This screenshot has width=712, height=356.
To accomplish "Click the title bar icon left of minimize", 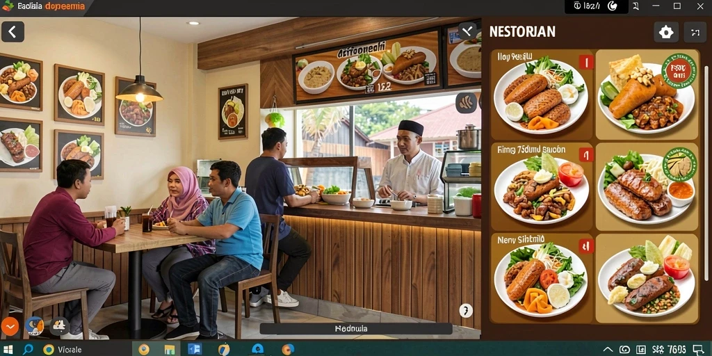I will point(636,6).
